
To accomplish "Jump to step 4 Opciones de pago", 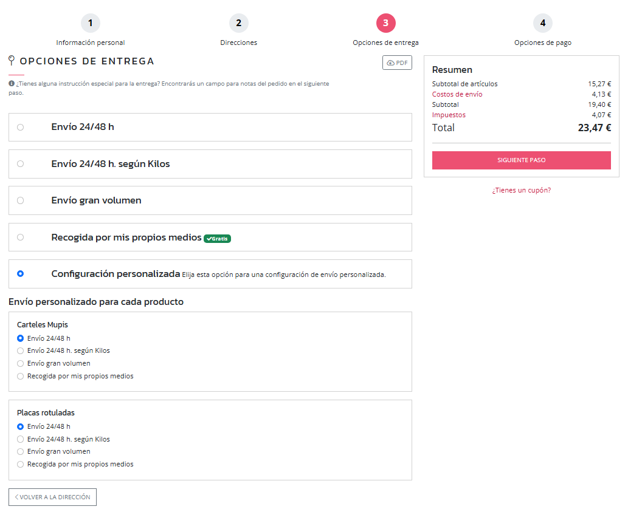I will [x=542, y=24].
